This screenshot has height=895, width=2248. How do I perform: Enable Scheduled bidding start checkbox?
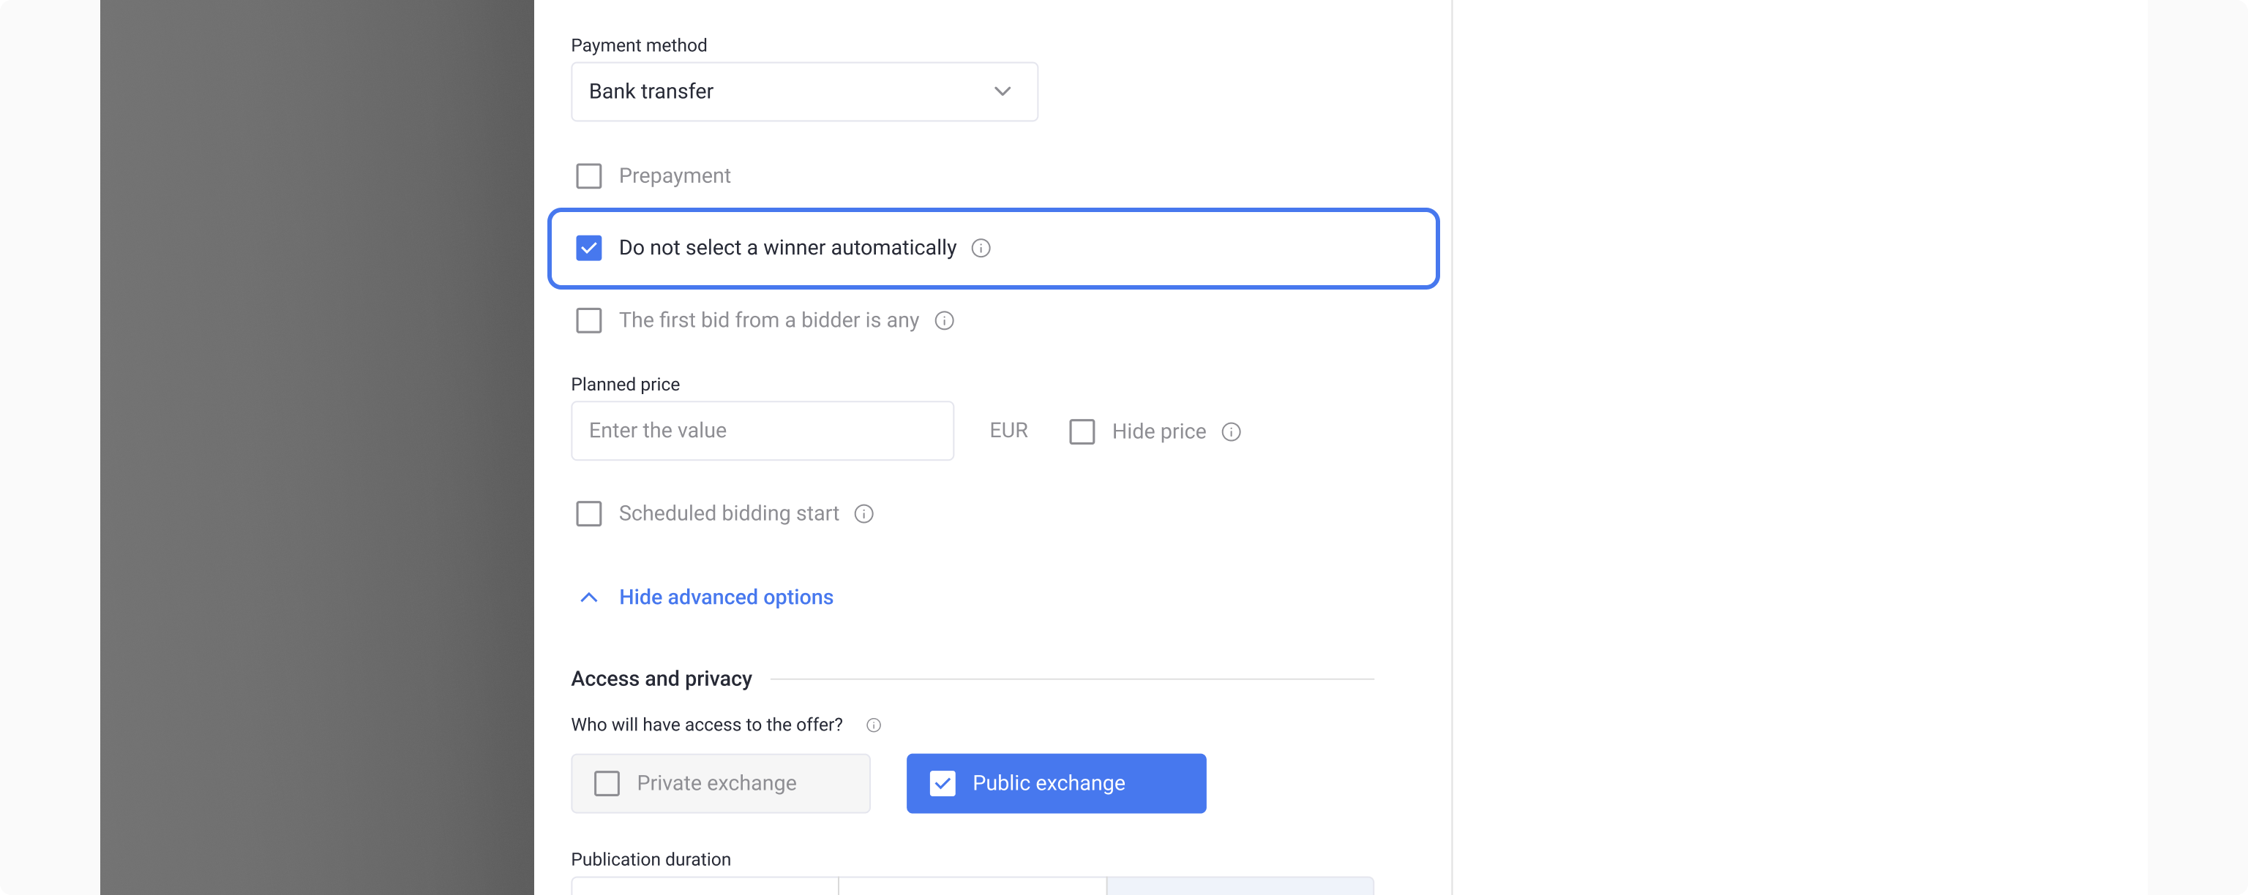click(x=589, y=514)
